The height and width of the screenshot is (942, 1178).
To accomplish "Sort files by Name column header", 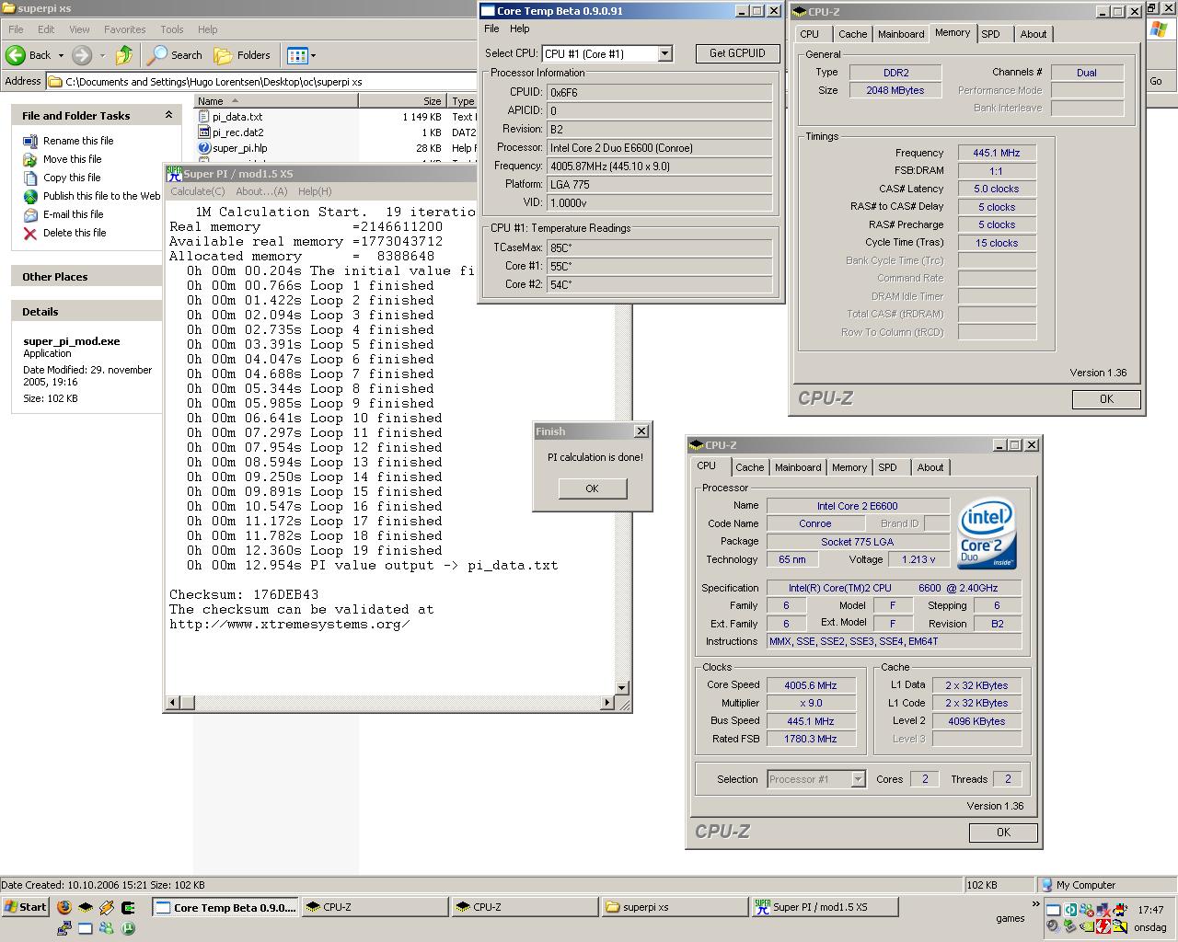I will tap(276, 101).
